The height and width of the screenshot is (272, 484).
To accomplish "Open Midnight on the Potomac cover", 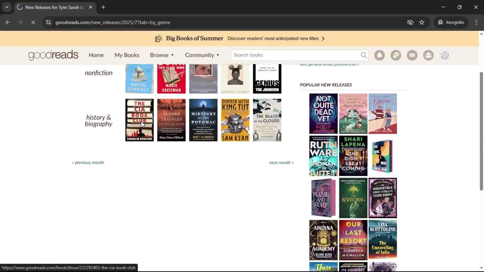I will click(203, 120).
